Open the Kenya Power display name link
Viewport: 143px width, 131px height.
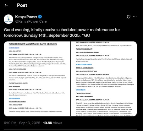pyautogui.click(x=26, y=17)
